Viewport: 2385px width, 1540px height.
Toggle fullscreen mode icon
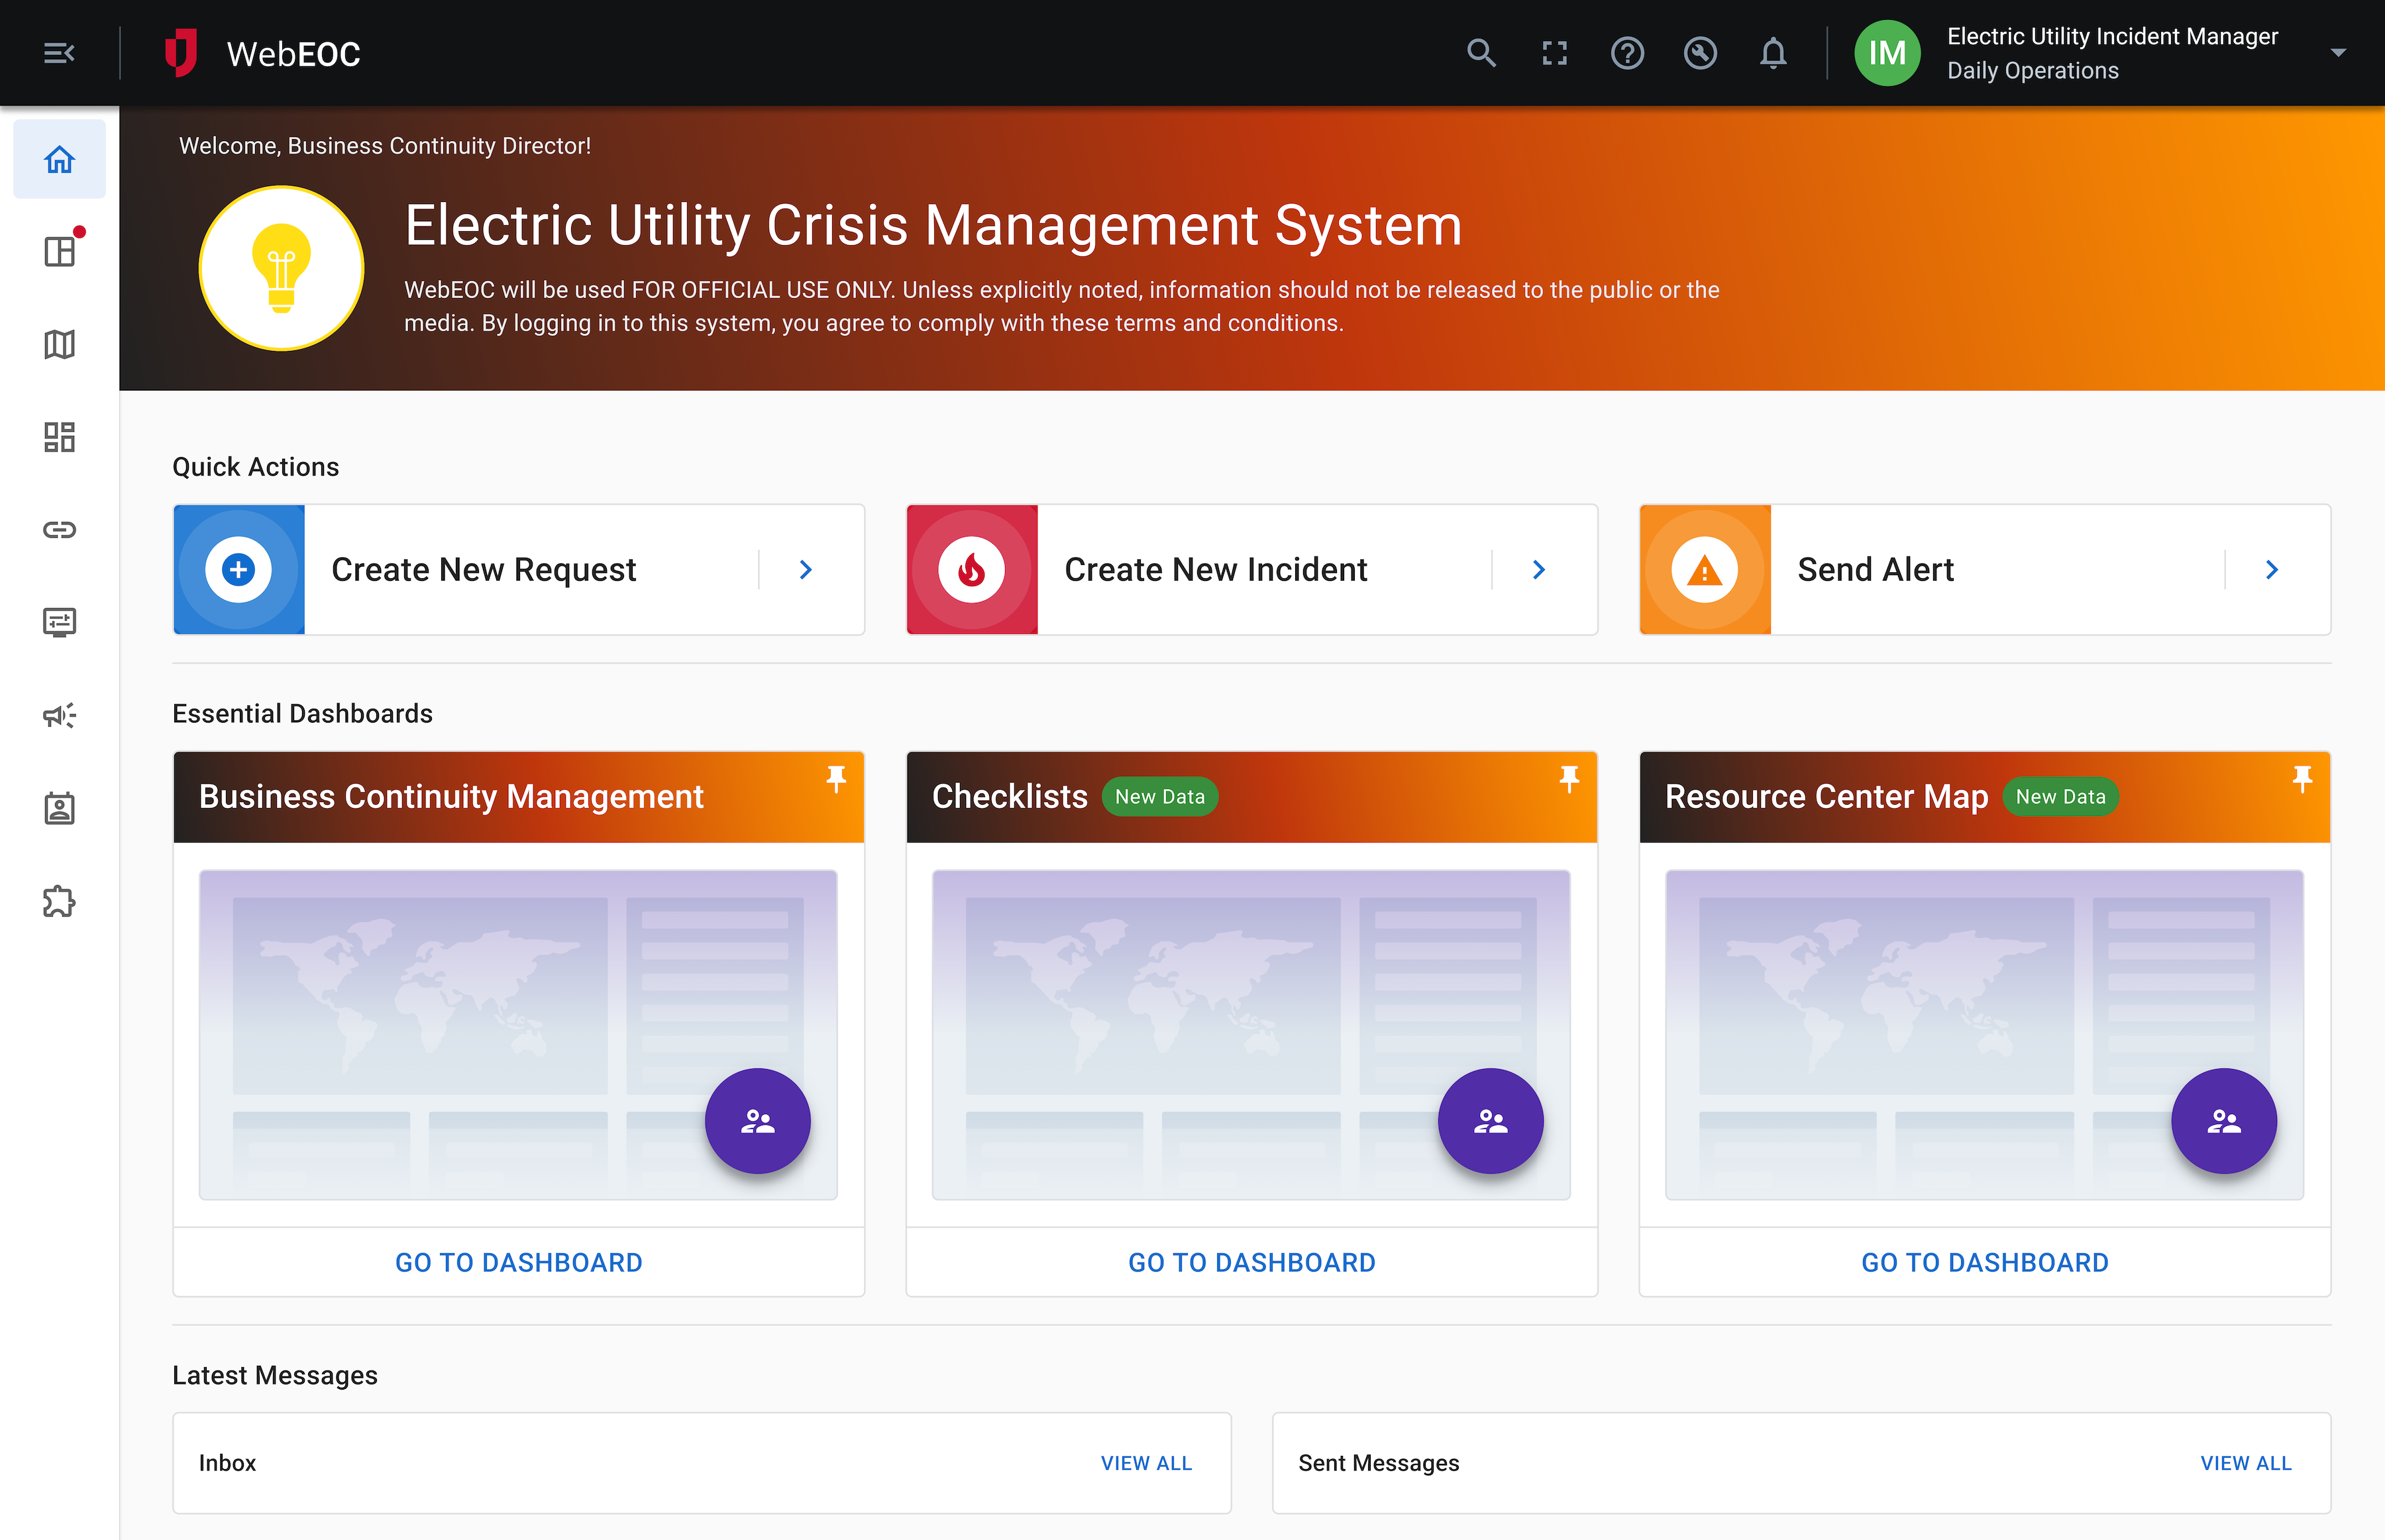point(1554,53)
